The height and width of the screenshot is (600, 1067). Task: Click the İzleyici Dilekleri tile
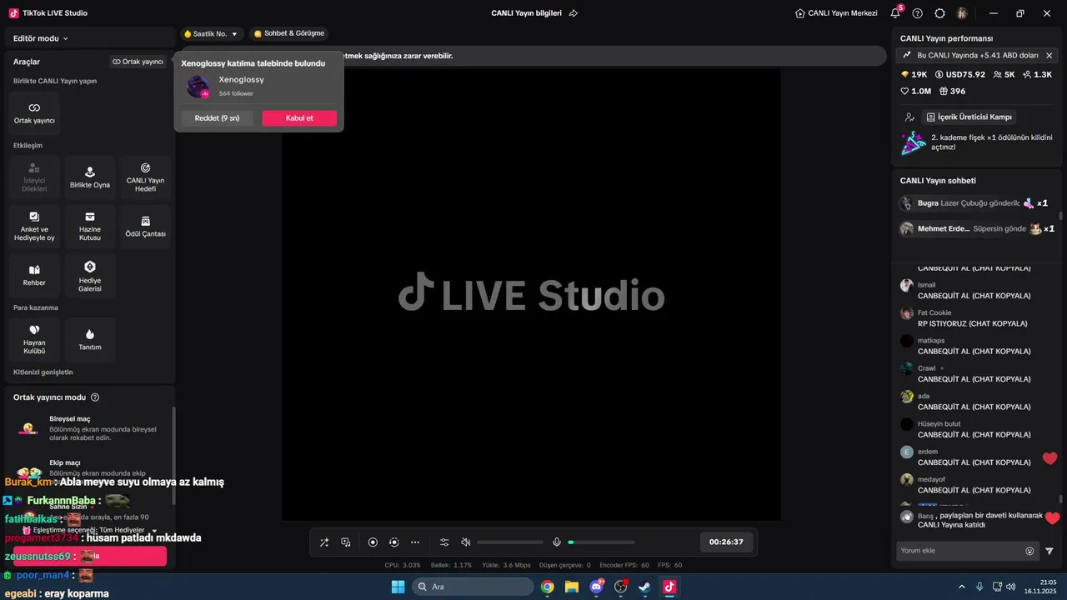coord(34,177)
